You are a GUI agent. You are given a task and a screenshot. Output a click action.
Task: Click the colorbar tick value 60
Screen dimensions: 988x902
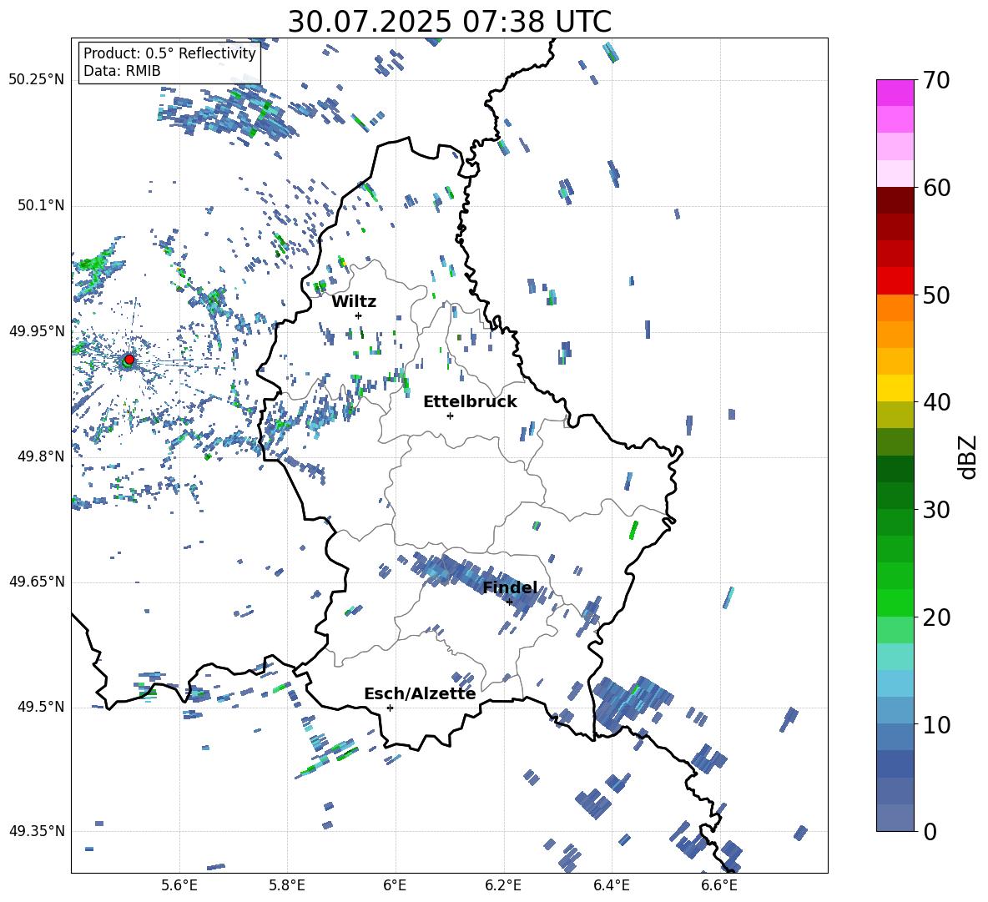coord(936,188)
